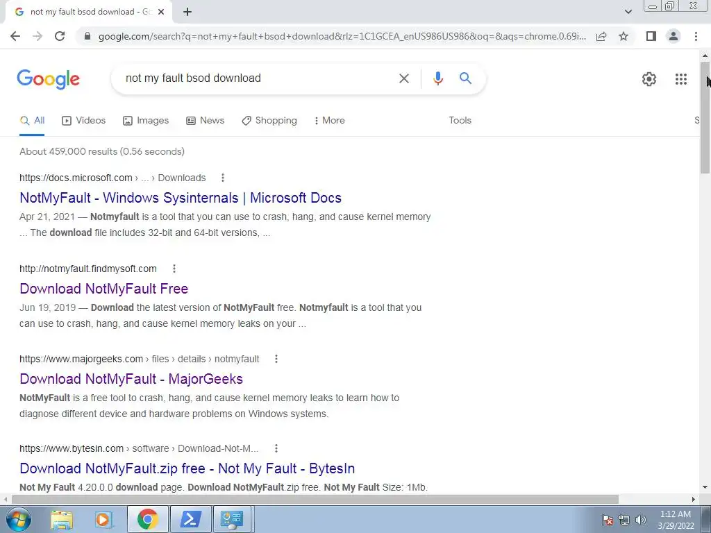Open Chrome profile avatar
The image size is (711, 533).
pyautogui.click(x=674, y=36)
